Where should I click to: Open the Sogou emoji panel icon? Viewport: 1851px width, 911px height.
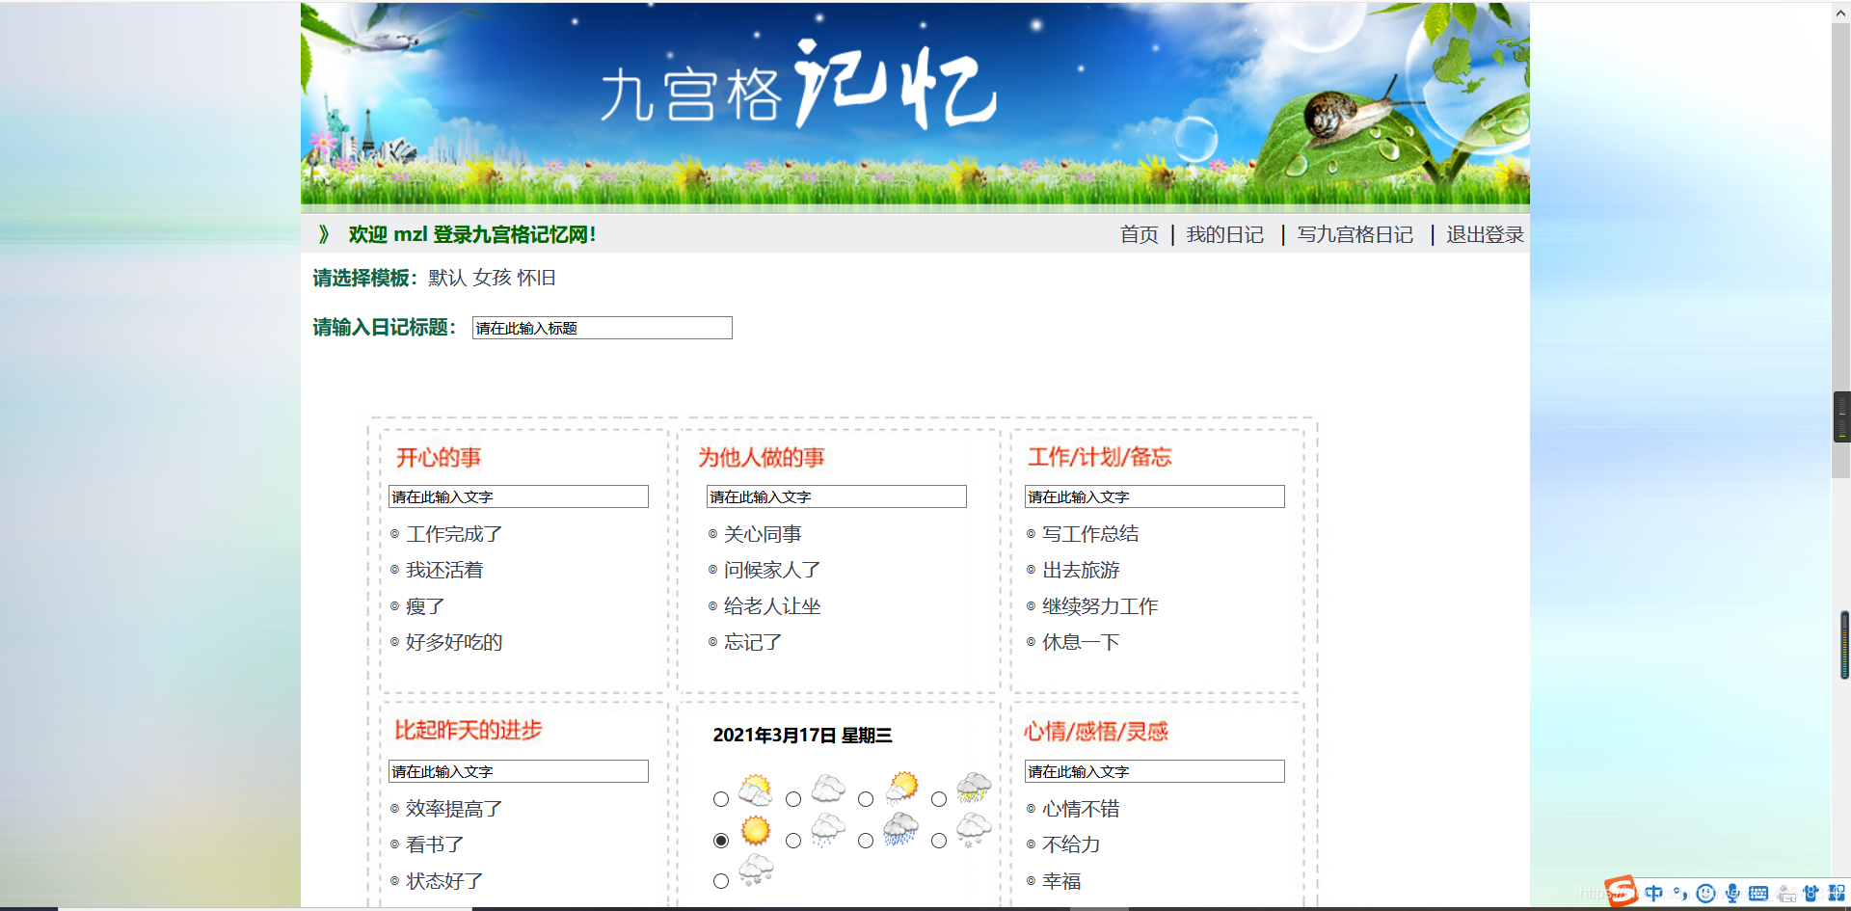pos(1706,894)
